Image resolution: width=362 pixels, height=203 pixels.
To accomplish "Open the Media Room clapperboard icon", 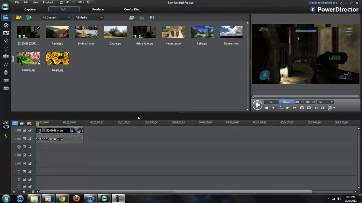I will (6, 17).
